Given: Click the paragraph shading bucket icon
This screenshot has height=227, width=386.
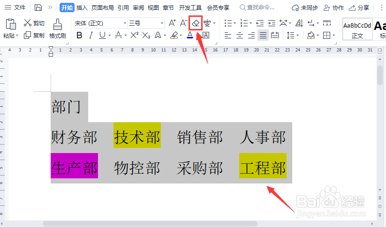Looking at the screenshot, I should (x=311, y=36).
